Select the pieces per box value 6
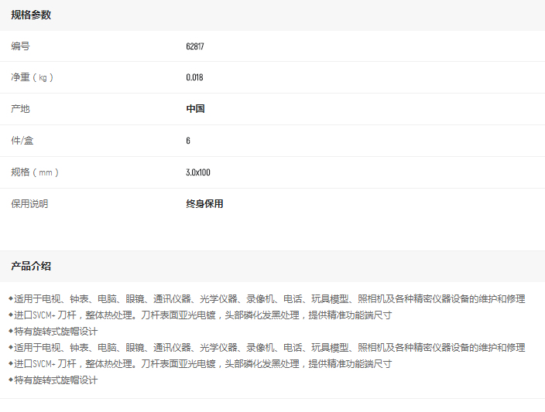545x412 pixels. point(188,141)
